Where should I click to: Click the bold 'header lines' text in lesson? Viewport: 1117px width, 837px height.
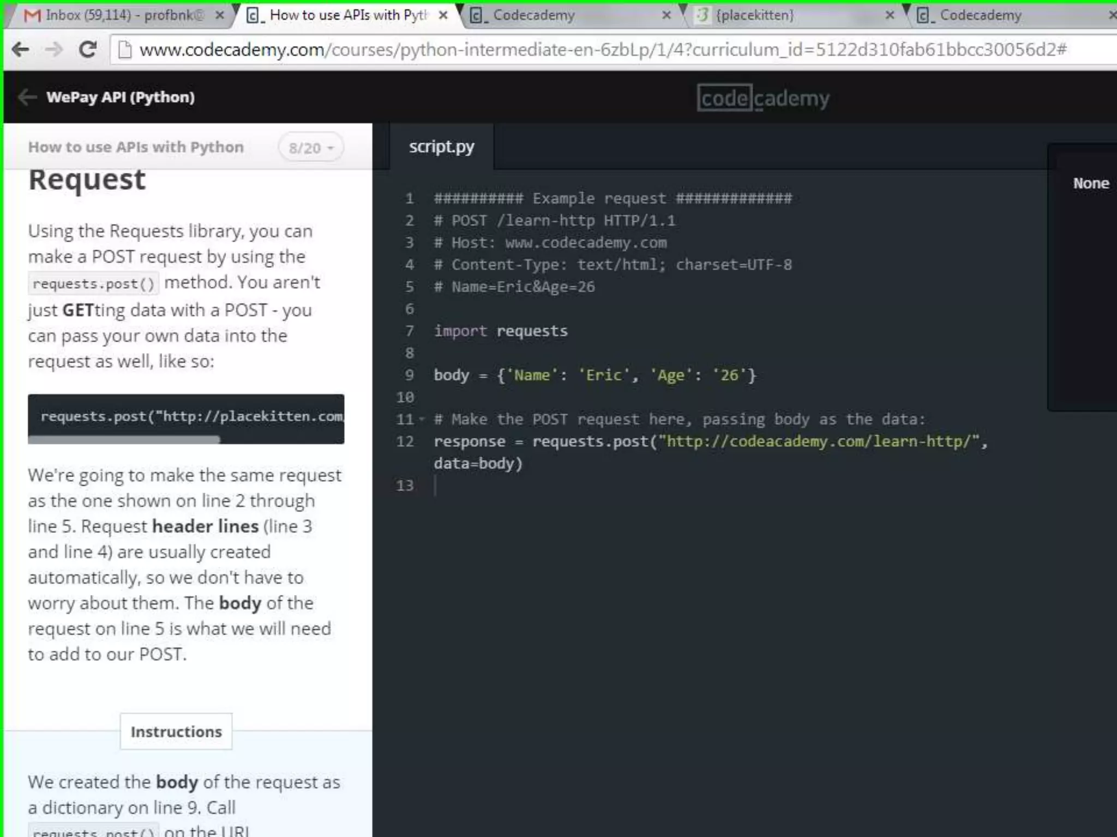(x=206, y=526)
